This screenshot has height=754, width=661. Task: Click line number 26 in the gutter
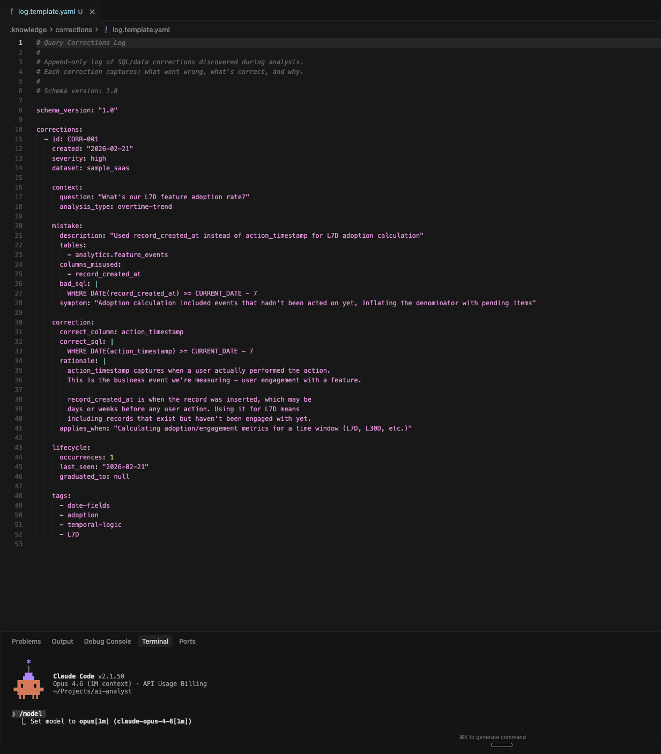[18, 283]
